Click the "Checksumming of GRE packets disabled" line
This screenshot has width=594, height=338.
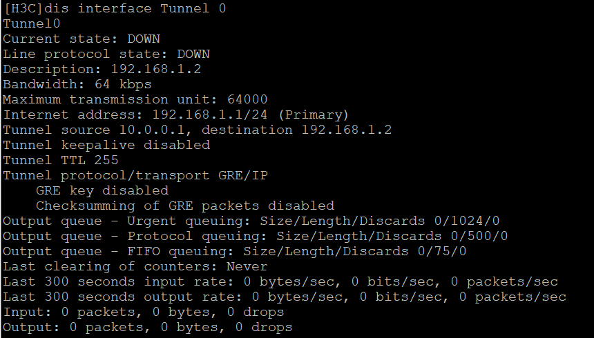click(185, 206)
